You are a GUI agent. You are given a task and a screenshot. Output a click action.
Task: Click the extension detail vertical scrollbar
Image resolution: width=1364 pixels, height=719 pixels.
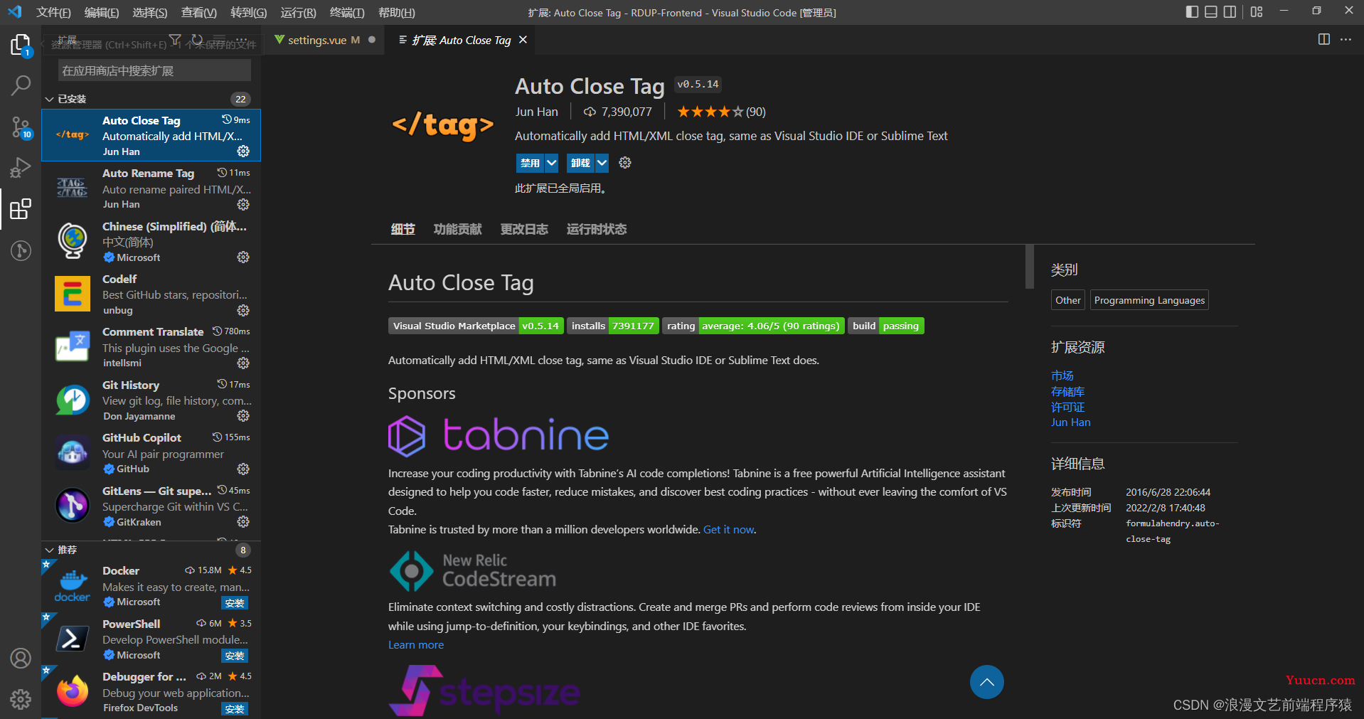coord(1029,267)
